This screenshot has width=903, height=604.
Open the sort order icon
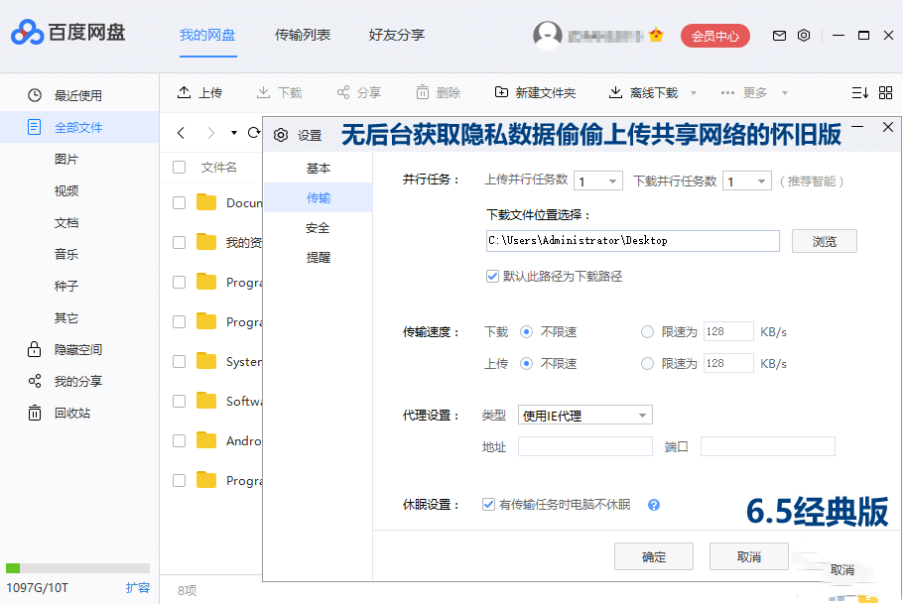(859, 92)
